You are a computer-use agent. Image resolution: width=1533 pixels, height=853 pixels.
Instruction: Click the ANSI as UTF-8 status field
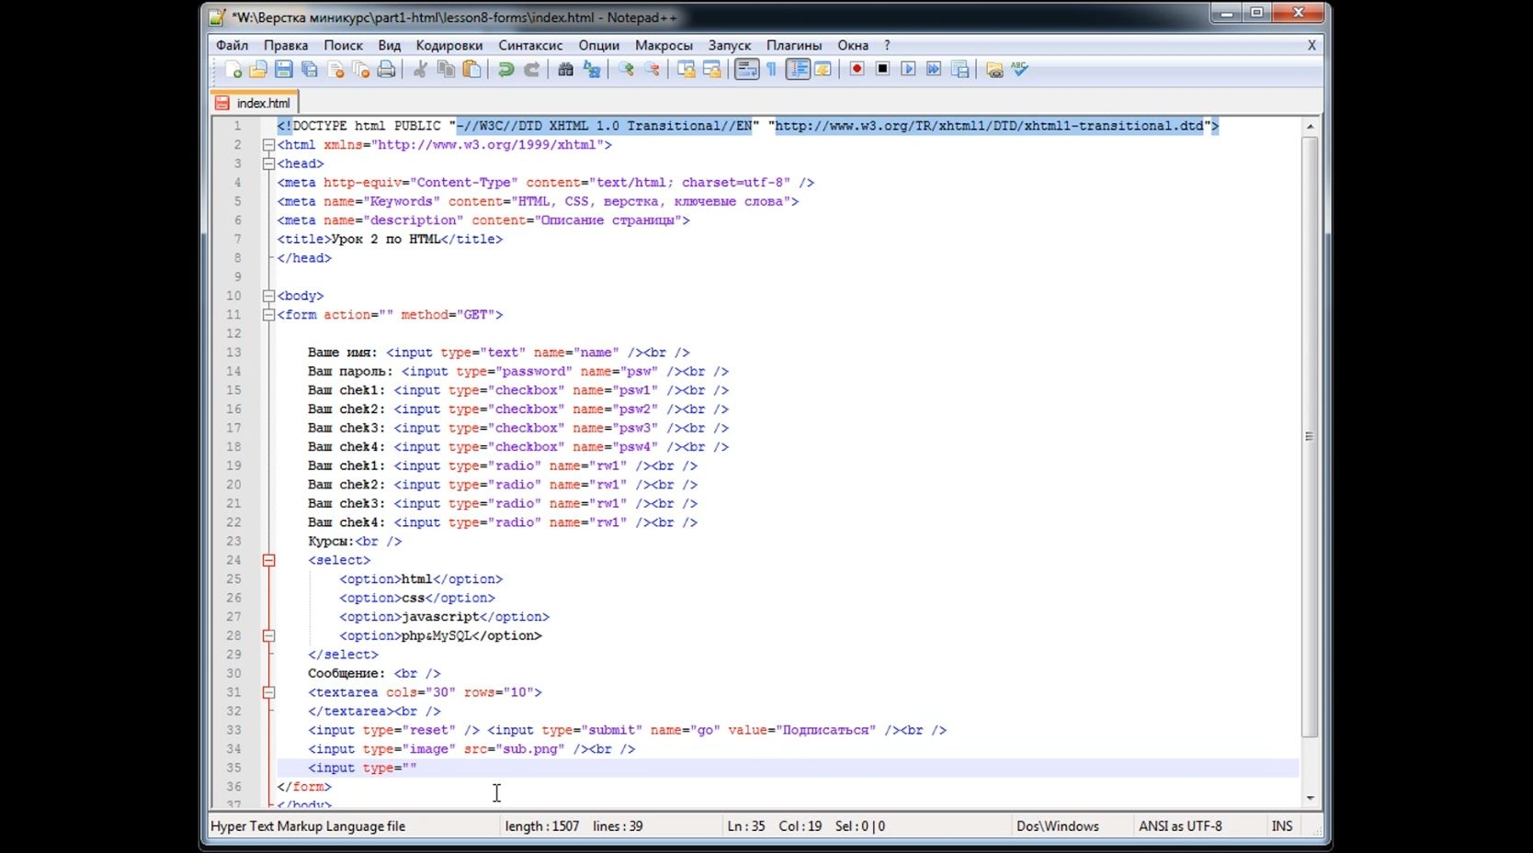[1180, 826]
